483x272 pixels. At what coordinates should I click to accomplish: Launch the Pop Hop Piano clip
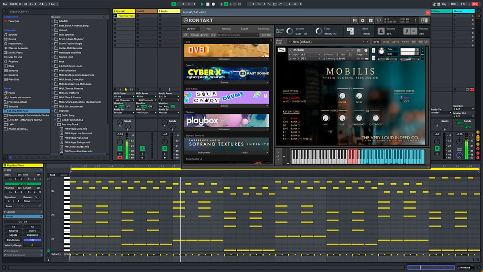(x=116, y=16)
